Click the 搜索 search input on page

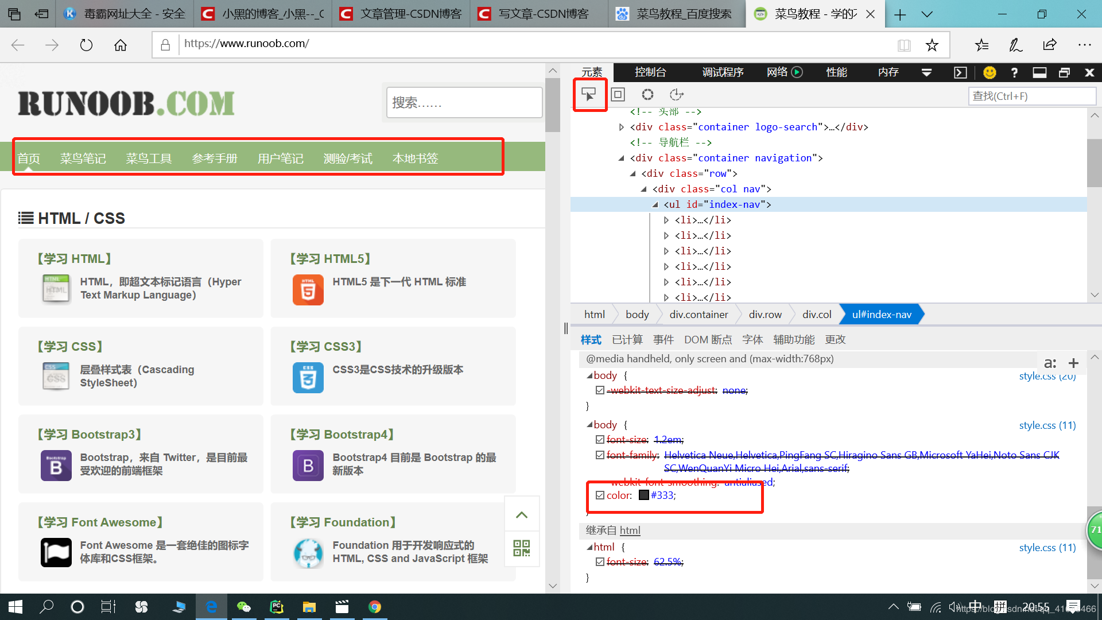(464, 103)
